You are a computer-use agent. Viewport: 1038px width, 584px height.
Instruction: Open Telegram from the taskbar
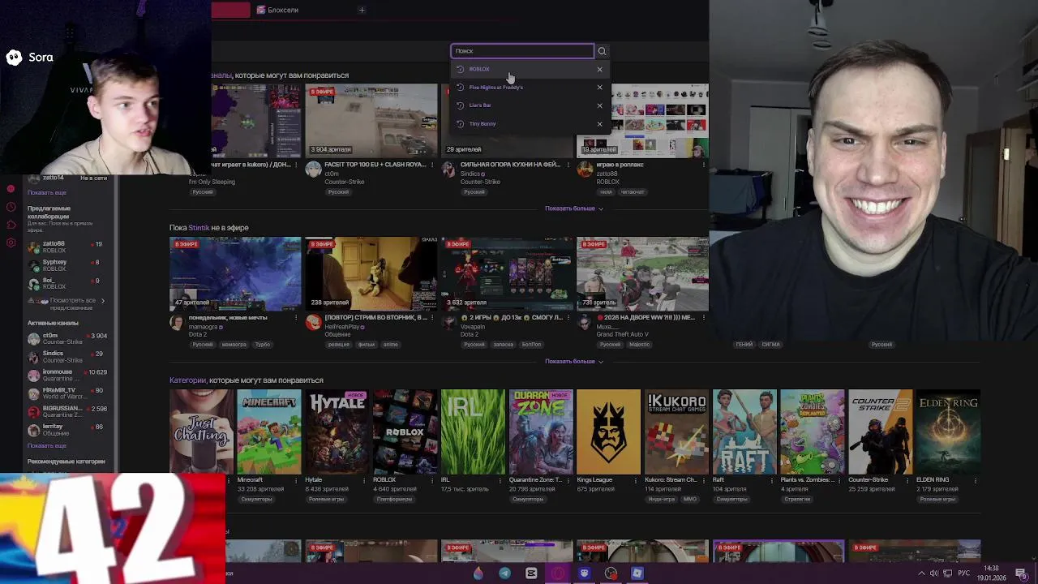pos(504,573)
